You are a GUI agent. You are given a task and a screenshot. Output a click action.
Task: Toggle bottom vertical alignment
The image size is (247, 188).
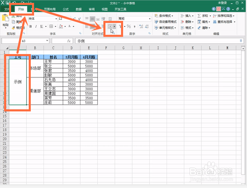coord(98,19)
